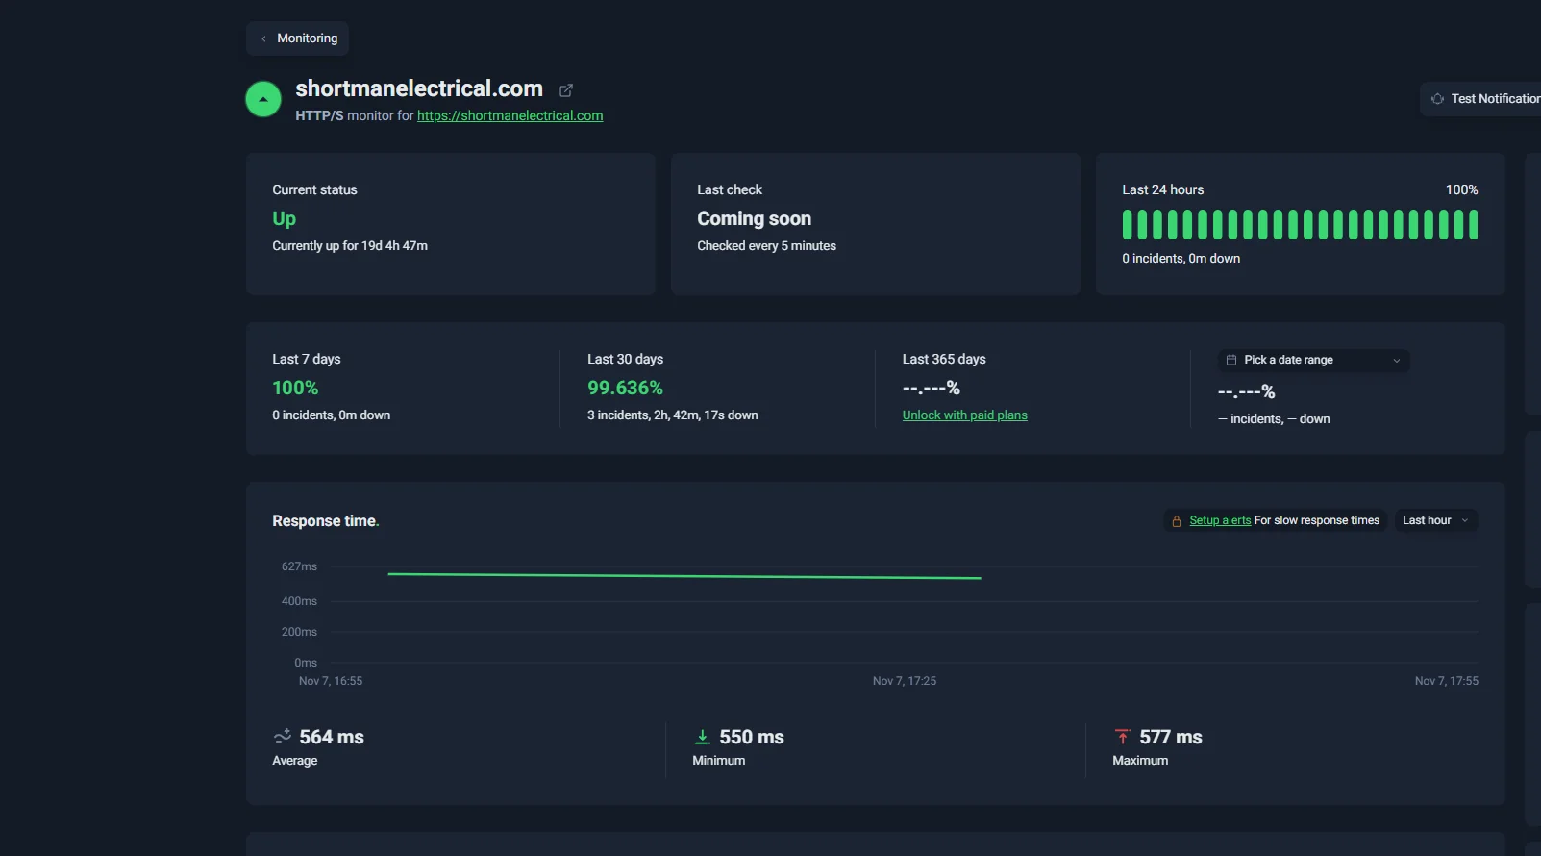Click the 550 ms minimum value
The image size is (1541, 856).
pos(752,737)
